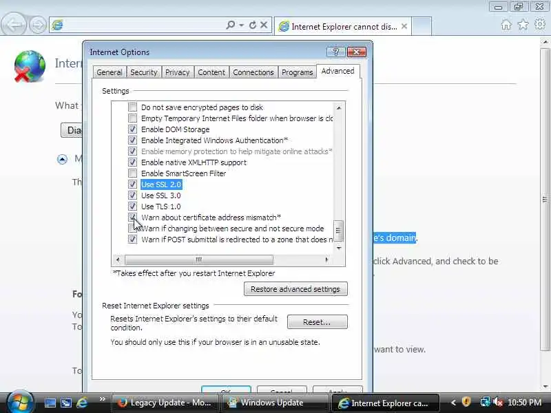Click the settings list vertical scroll thumb

pyautogui.click(x=338, y=231)
